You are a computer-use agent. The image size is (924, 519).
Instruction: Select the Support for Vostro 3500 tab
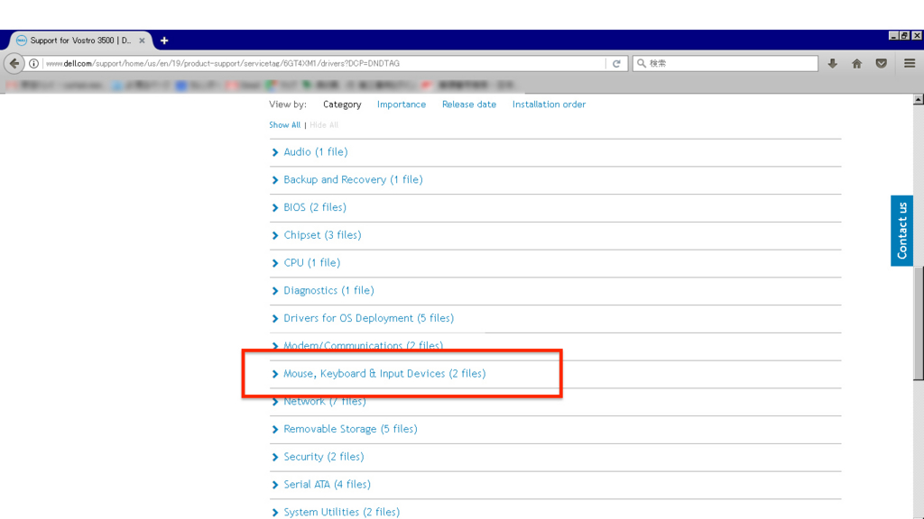[x=80, y=41]
